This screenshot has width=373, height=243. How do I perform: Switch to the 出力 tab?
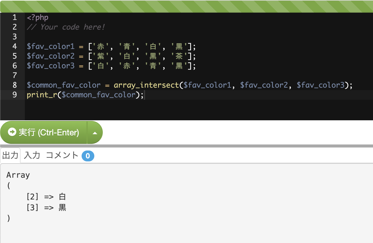click(10, 155)
